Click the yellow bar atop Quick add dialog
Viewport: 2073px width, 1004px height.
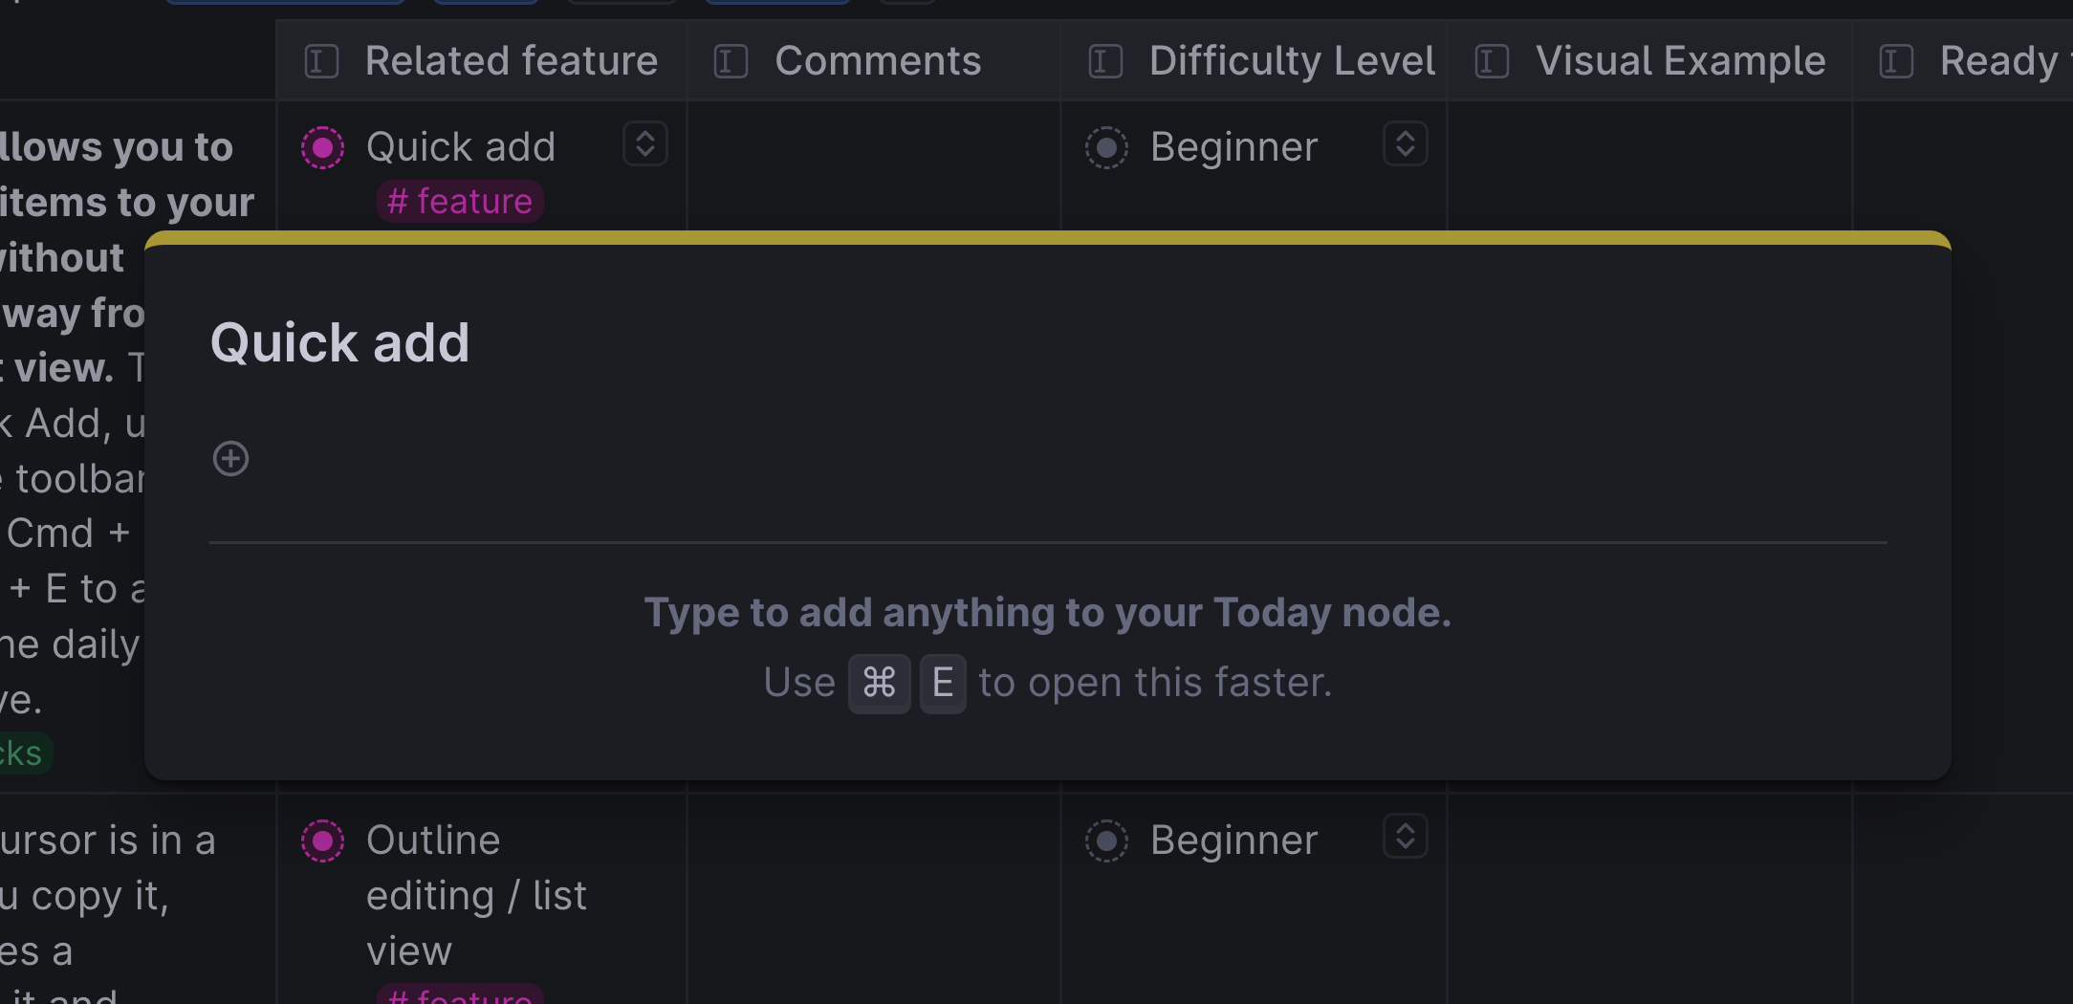tap(1048, 238)
